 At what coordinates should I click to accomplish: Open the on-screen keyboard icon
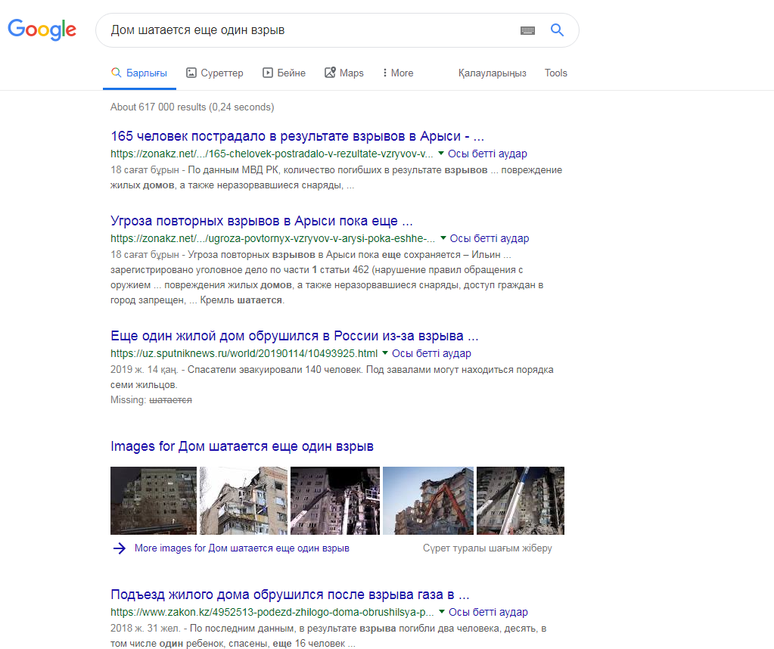point(527,30)
